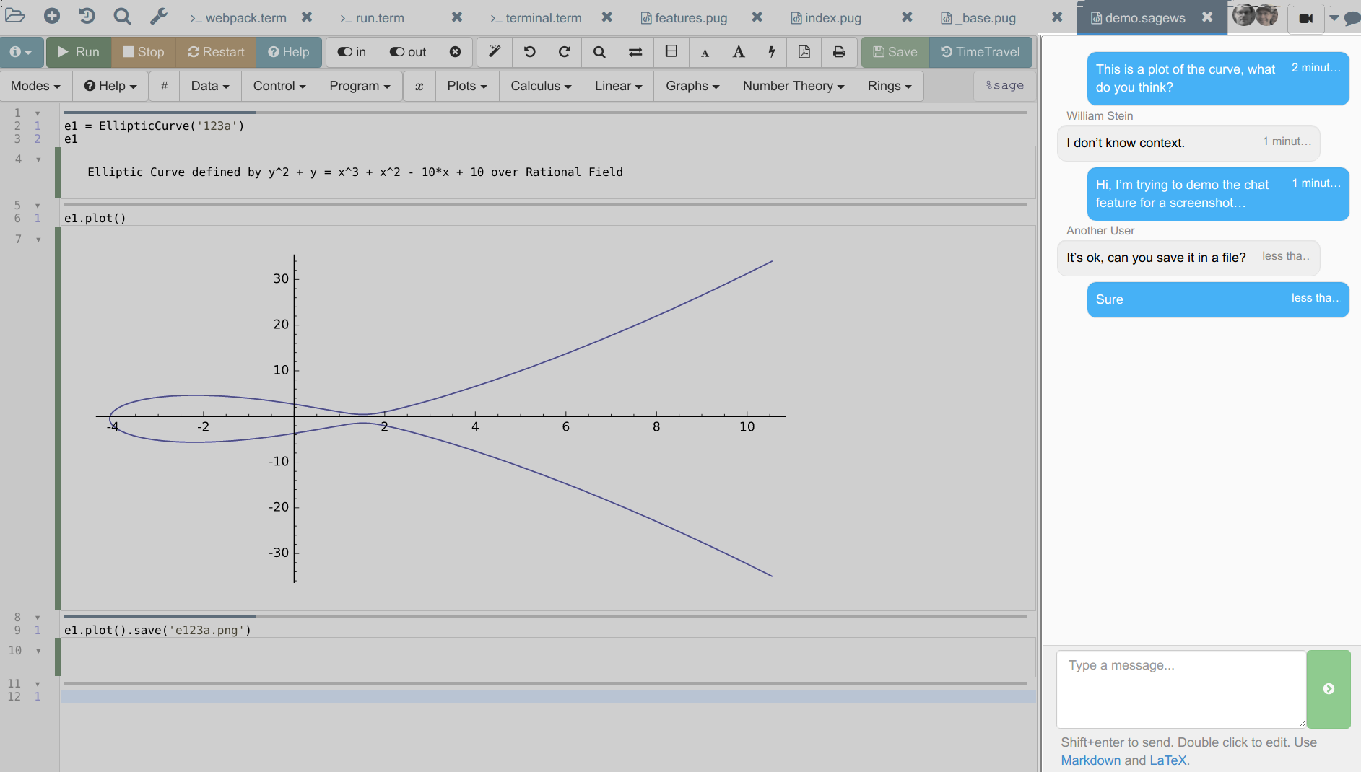Screen dimensions: 1361x772
Task: Expand the Plots dropdown menu
Action: coord(466,86)
